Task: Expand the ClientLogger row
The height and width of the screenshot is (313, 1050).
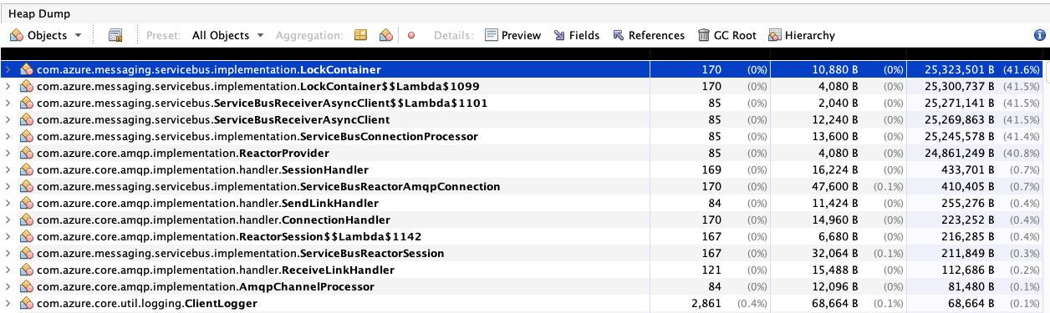Action: pyautogui.click(x=8, y=304)
